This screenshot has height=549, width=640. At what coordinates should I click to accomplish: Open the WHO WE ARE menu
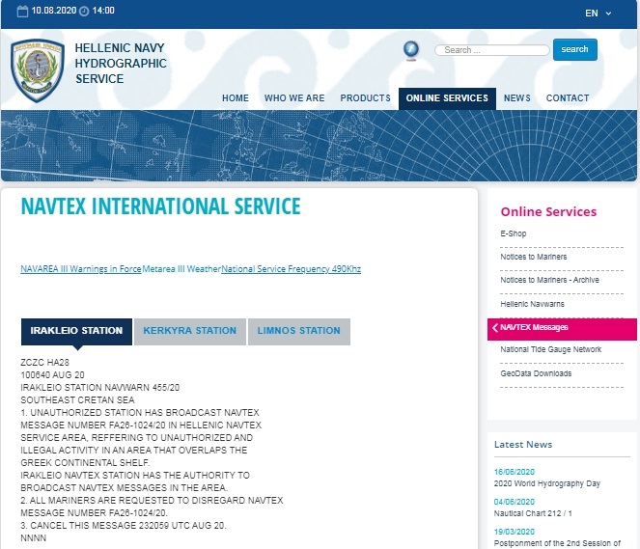tap(294, 98)
